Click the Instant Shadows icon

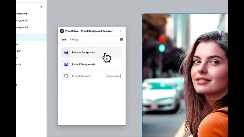(66, 76)
